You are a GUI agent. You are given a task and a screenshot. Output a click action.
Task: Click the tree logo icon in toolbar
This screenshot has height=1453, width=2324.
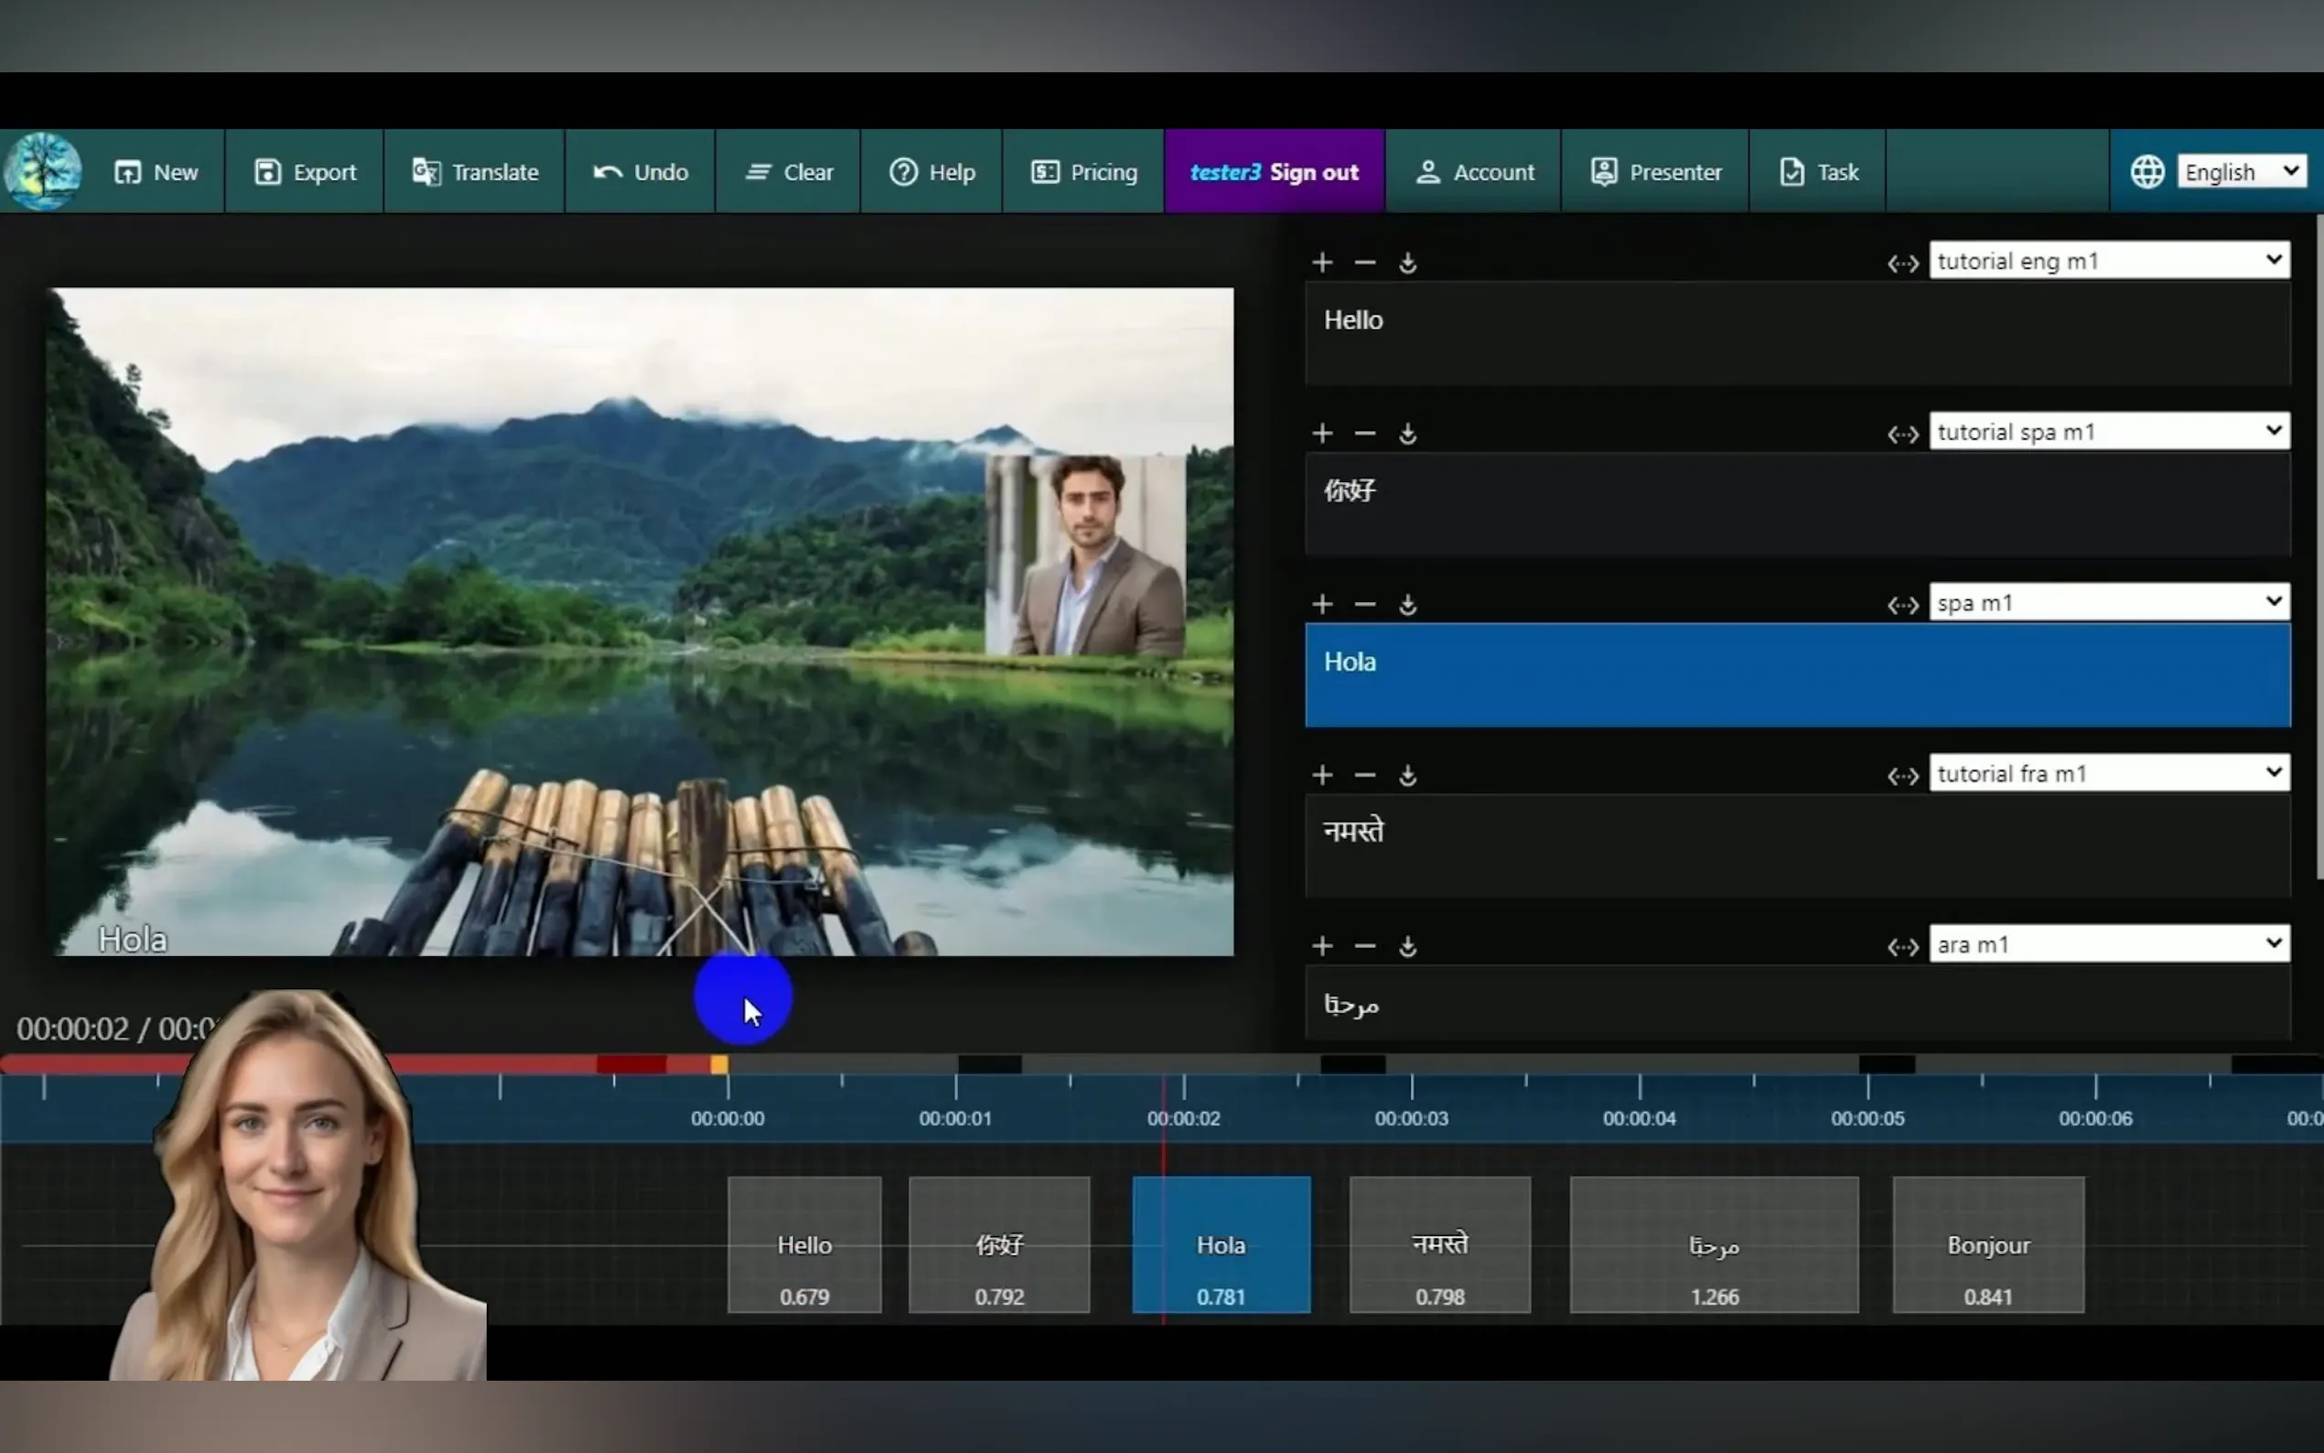(42, 171)
